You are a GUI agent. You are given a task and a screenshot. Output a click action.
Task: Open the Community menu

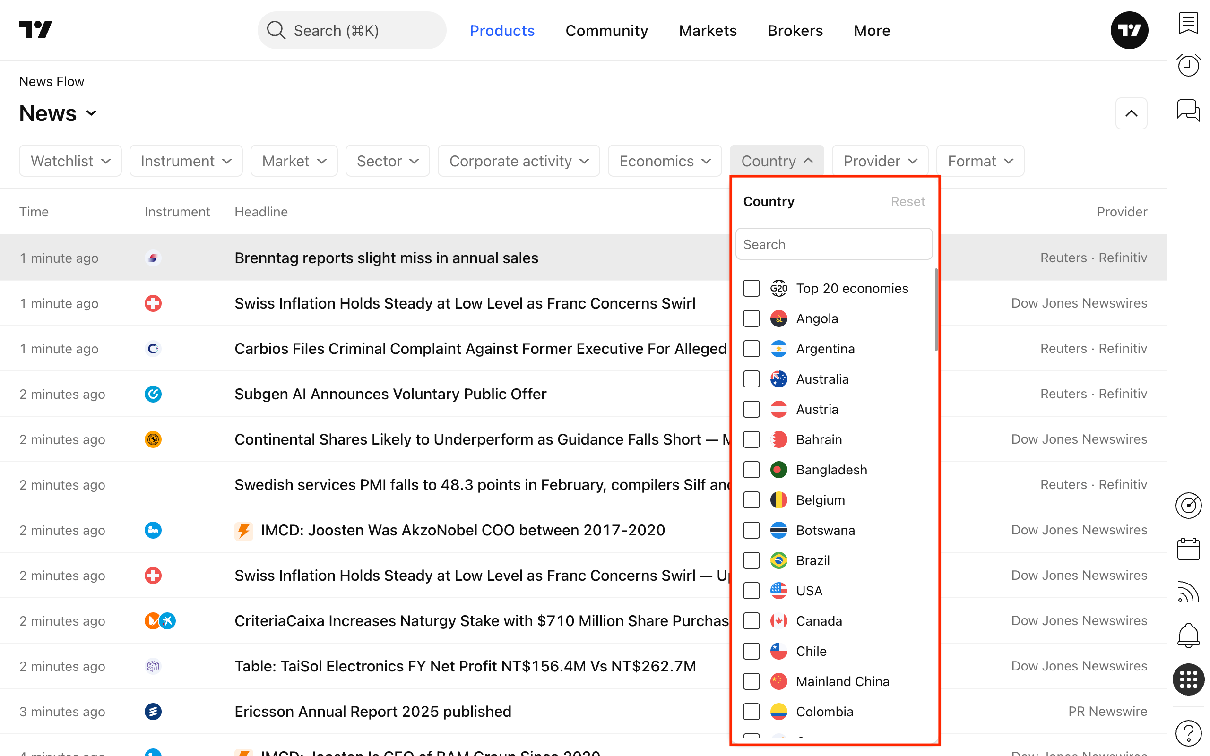coord(606,31)
